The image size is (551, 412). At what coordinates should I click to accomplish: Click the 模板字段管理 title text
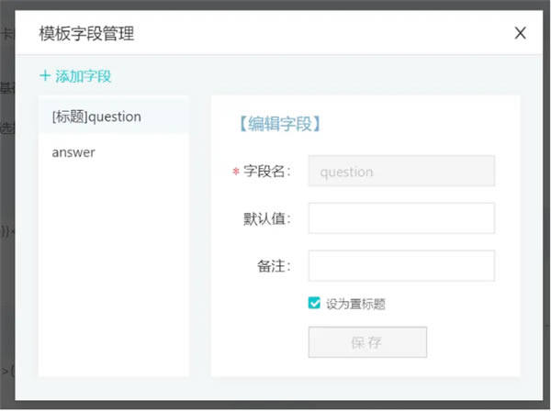[x=86, y=33]
